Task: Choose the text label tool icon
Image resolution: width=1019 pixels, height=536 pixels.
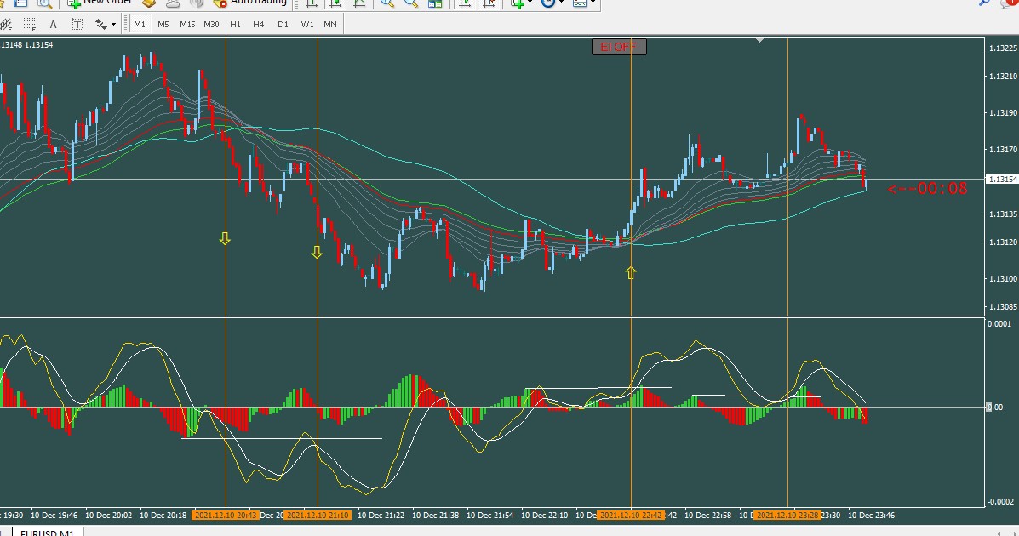Action: (77, 25)
